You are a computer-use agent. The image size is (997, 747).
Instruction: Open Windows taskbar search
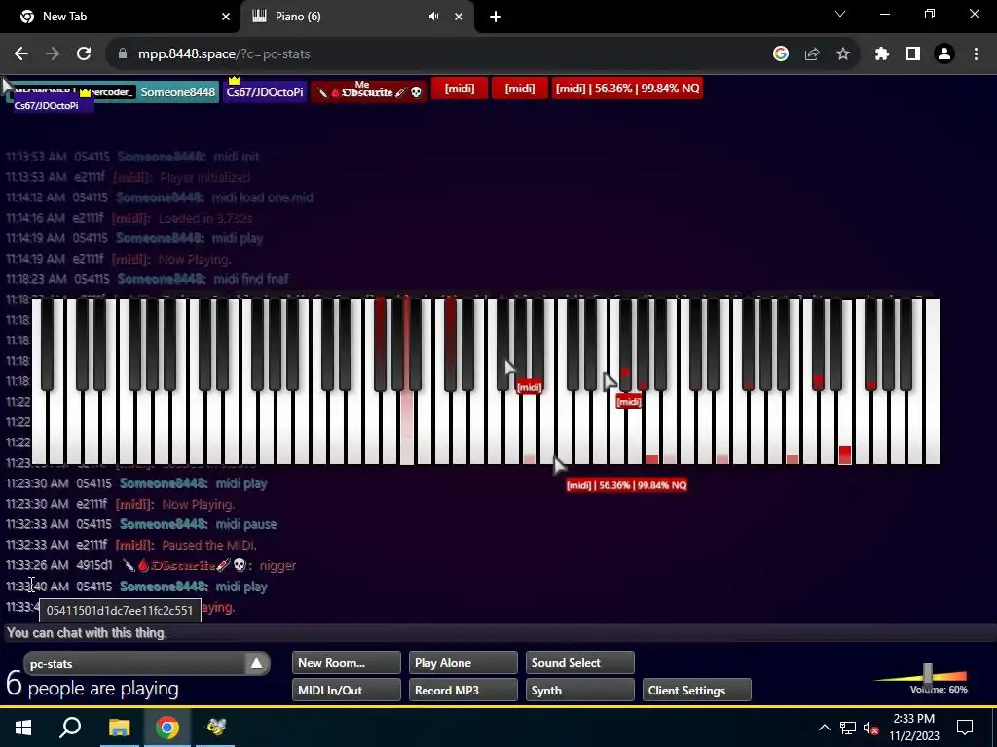[x=70, y=727]
